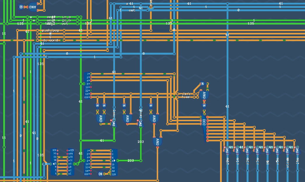Select the SWC switch outputting 233
Image resolution: width=305 pixels, height=182 pixels.
(141, 123)
